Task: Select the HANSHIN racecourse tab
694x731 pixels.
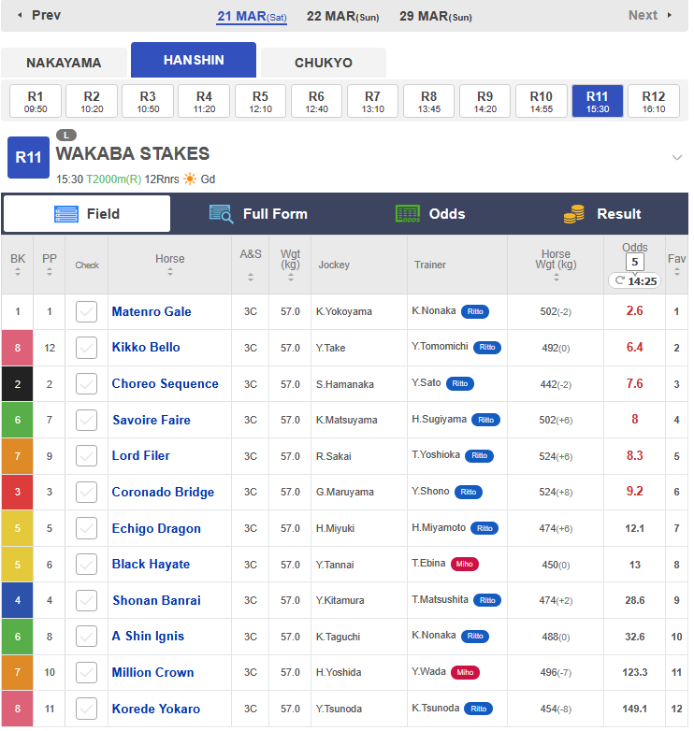Action: click(x=194, y=60)
